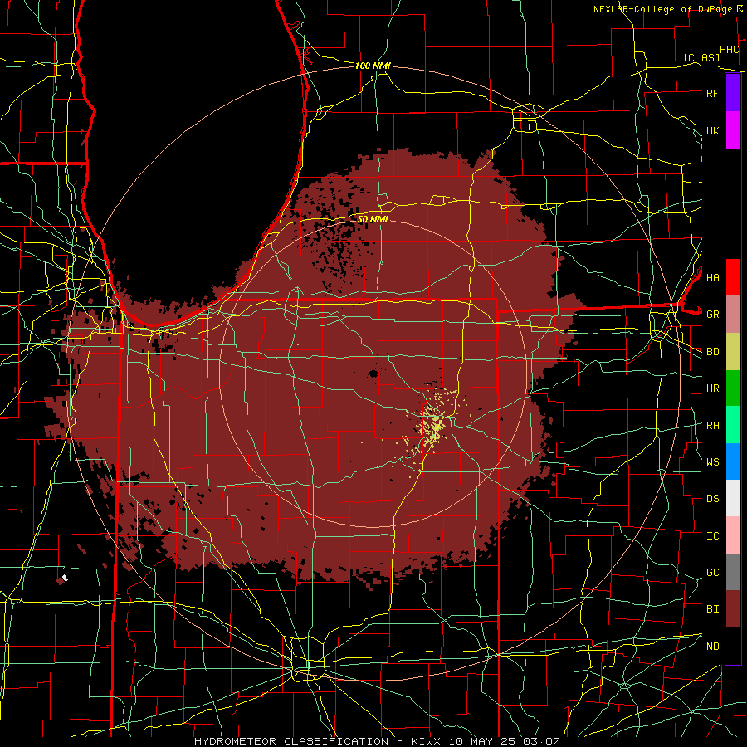Click the yellow BD legend swatch
747x747 pixels.
click(733, 351)
